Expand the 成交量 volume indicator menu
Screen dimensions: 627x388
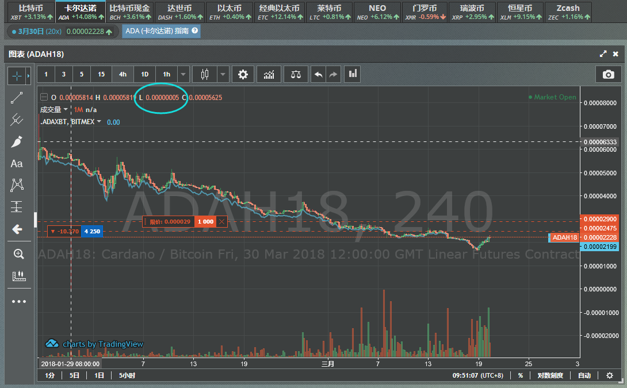coord(66,109)
